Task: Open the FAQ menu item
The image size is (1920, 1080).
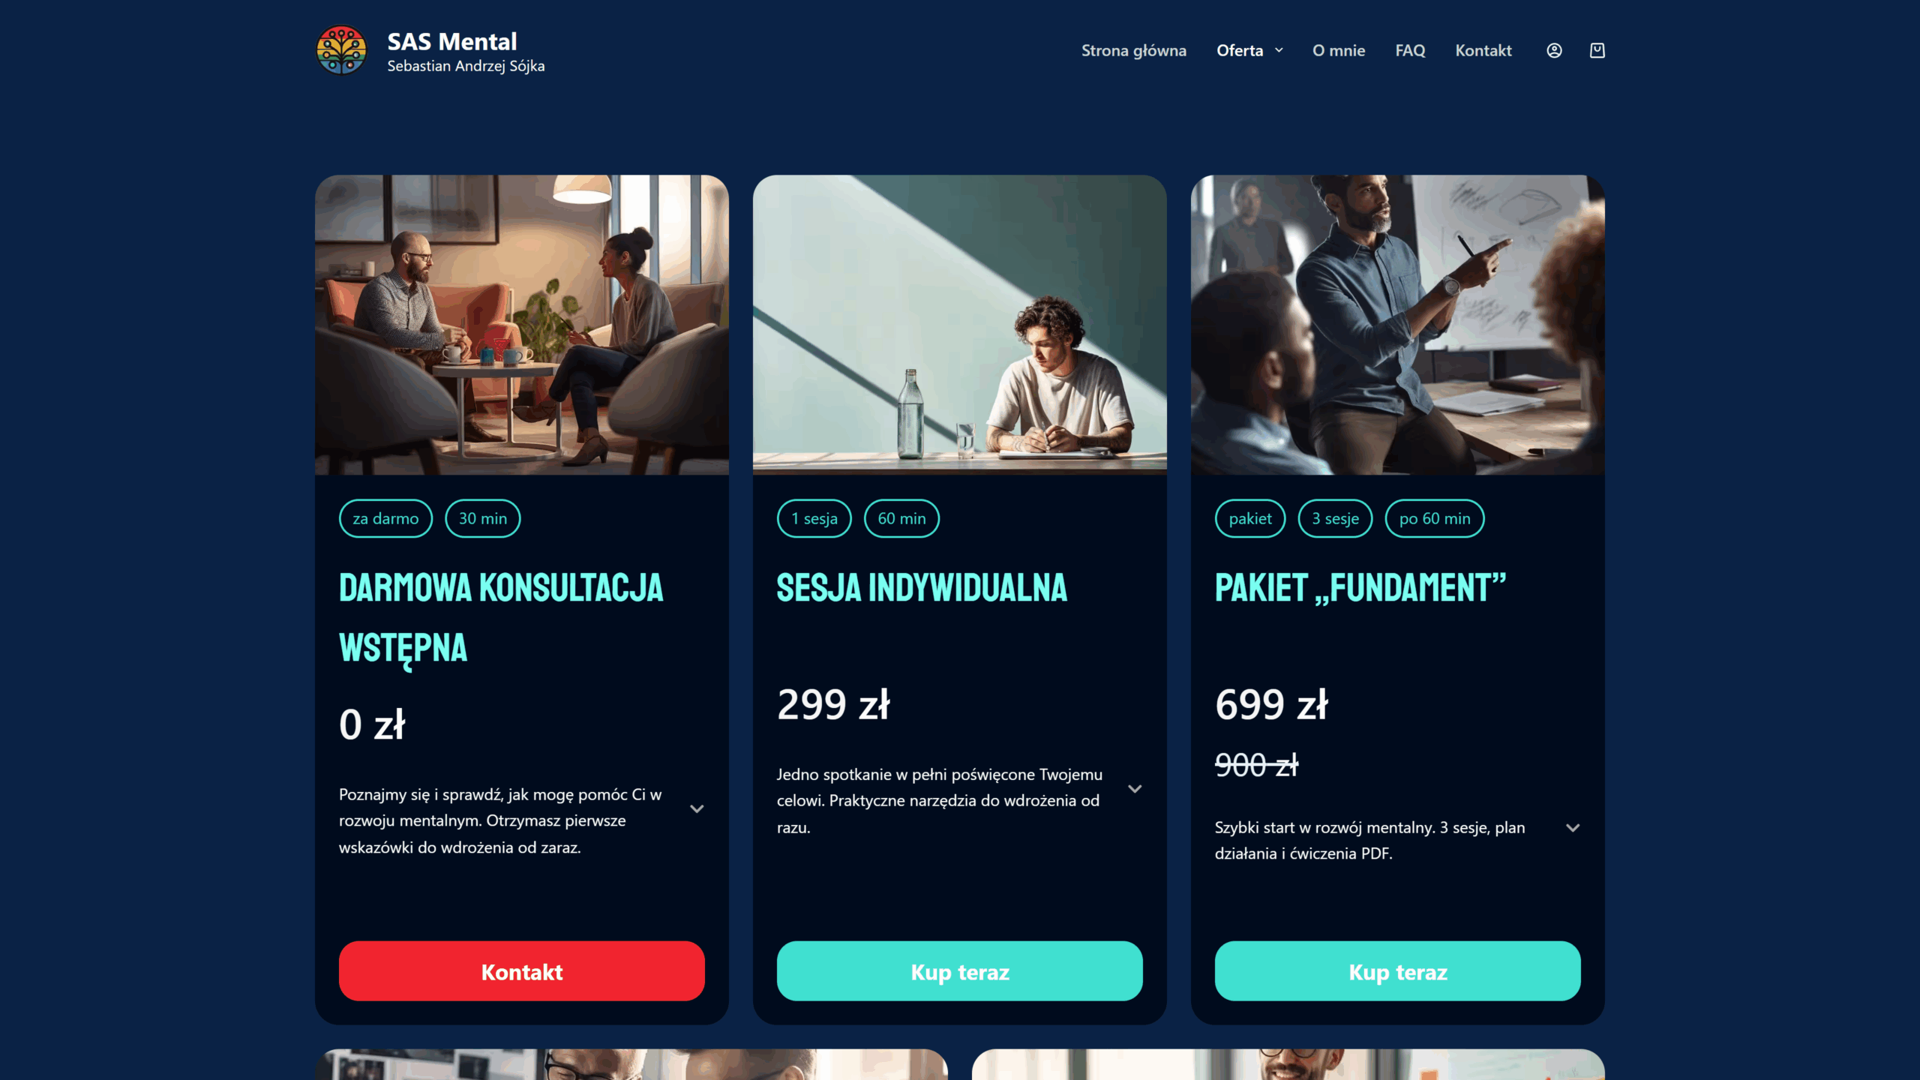Action: (x=1410, y=50)
